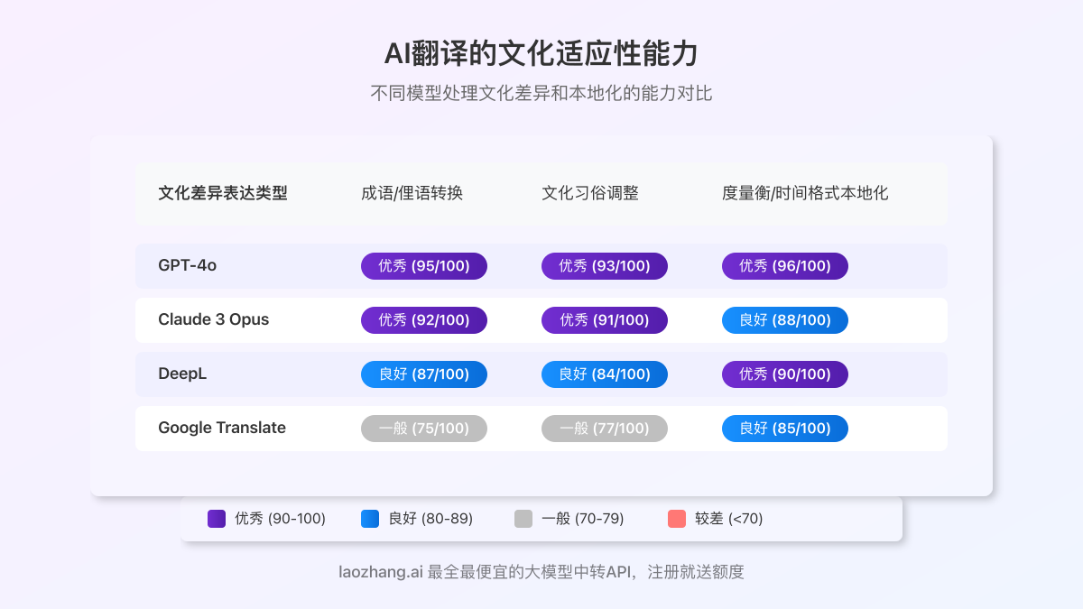Click the column header "成语/俚语转换"
Image resolution: width=1083 pixels, height=609 pixels.
tap(412, 193)
